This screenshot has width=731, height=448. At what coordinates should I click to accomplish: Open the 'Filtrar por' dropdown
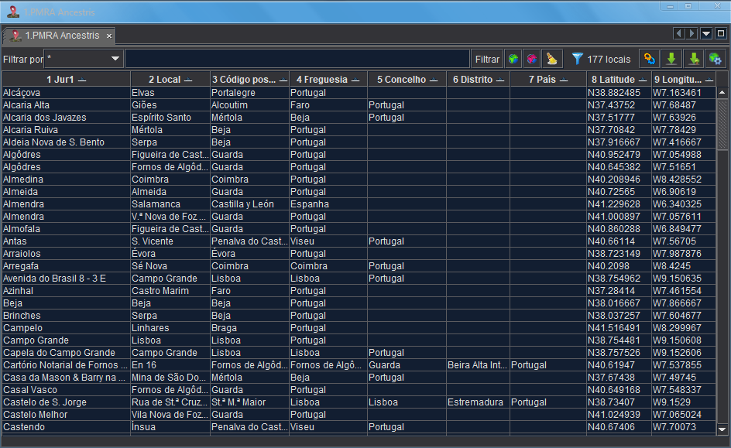click(115, 59)
